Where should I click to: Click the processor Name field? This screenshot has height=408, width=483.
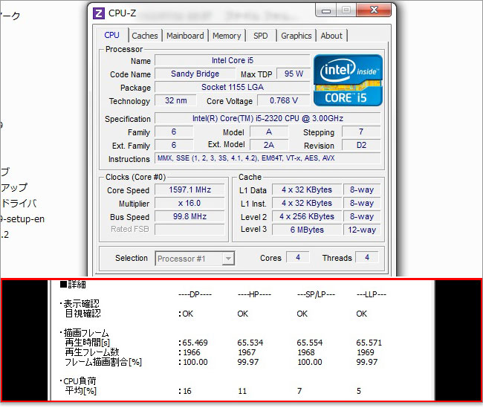pyautogui.click(x=232, y=61)
